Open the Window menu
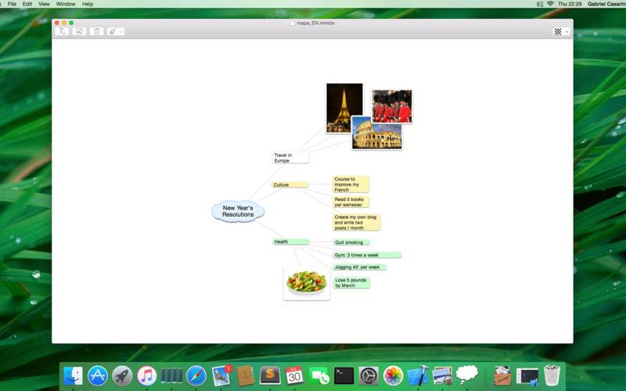626x391 pixels. pyautogui.click(x=66, y=4)
